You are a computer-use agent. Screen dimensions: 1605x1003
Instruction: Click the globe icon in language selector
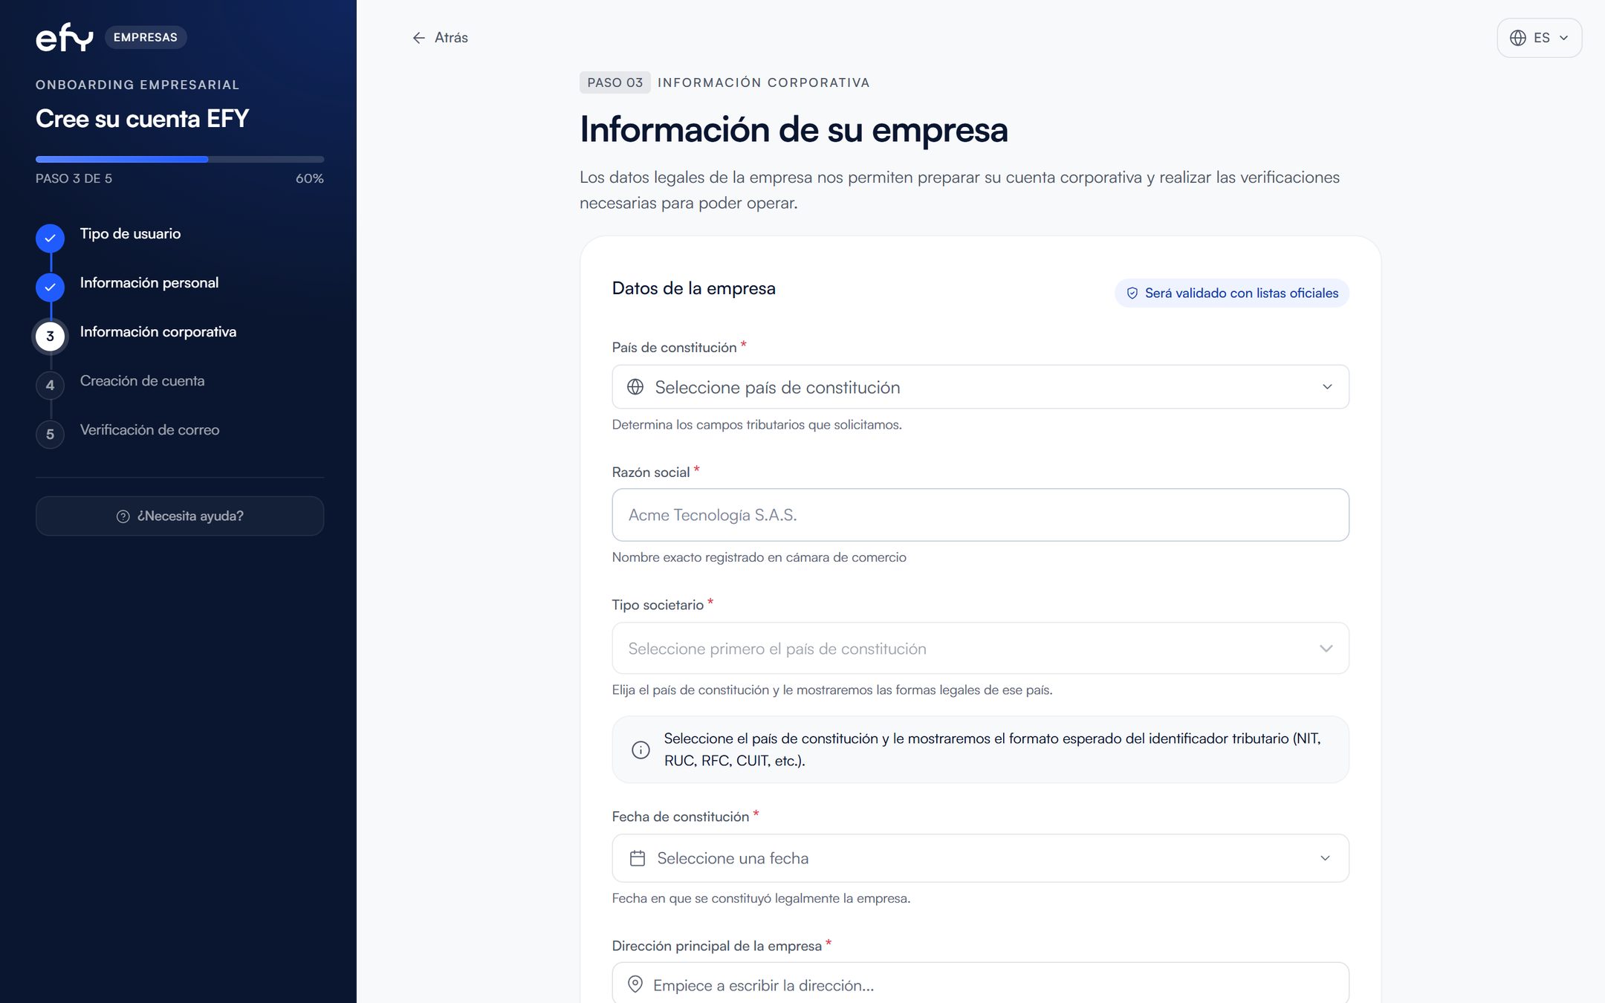pyautogui.click(x=1518, y=38)
